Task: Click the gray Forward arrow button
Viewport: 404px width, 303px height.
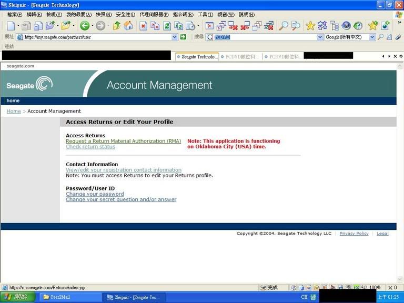Action: [100, 26]
